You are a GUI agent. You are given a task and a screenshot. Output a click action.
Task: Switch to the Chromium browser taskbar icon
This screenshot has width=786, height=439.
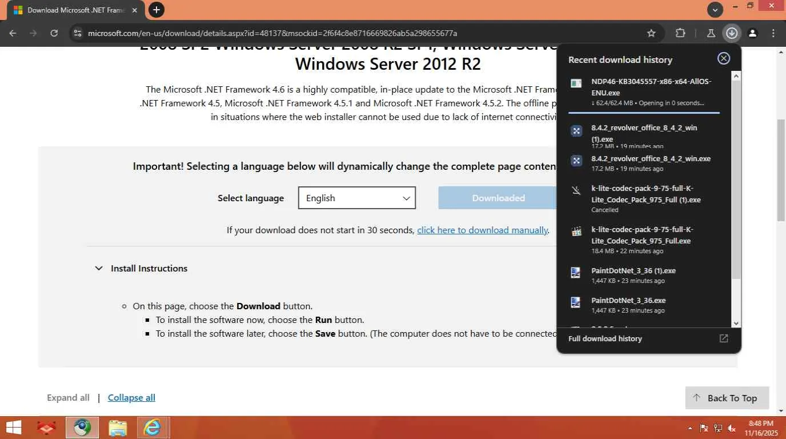coord(82,428)
